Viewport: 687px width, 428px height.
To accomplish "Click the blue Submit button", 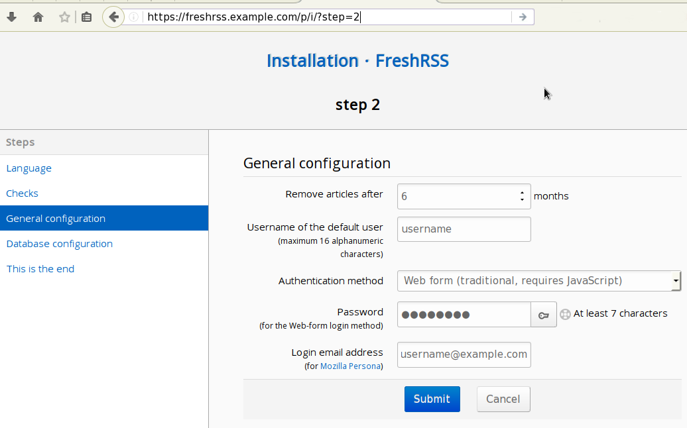I will click(432, 399).
